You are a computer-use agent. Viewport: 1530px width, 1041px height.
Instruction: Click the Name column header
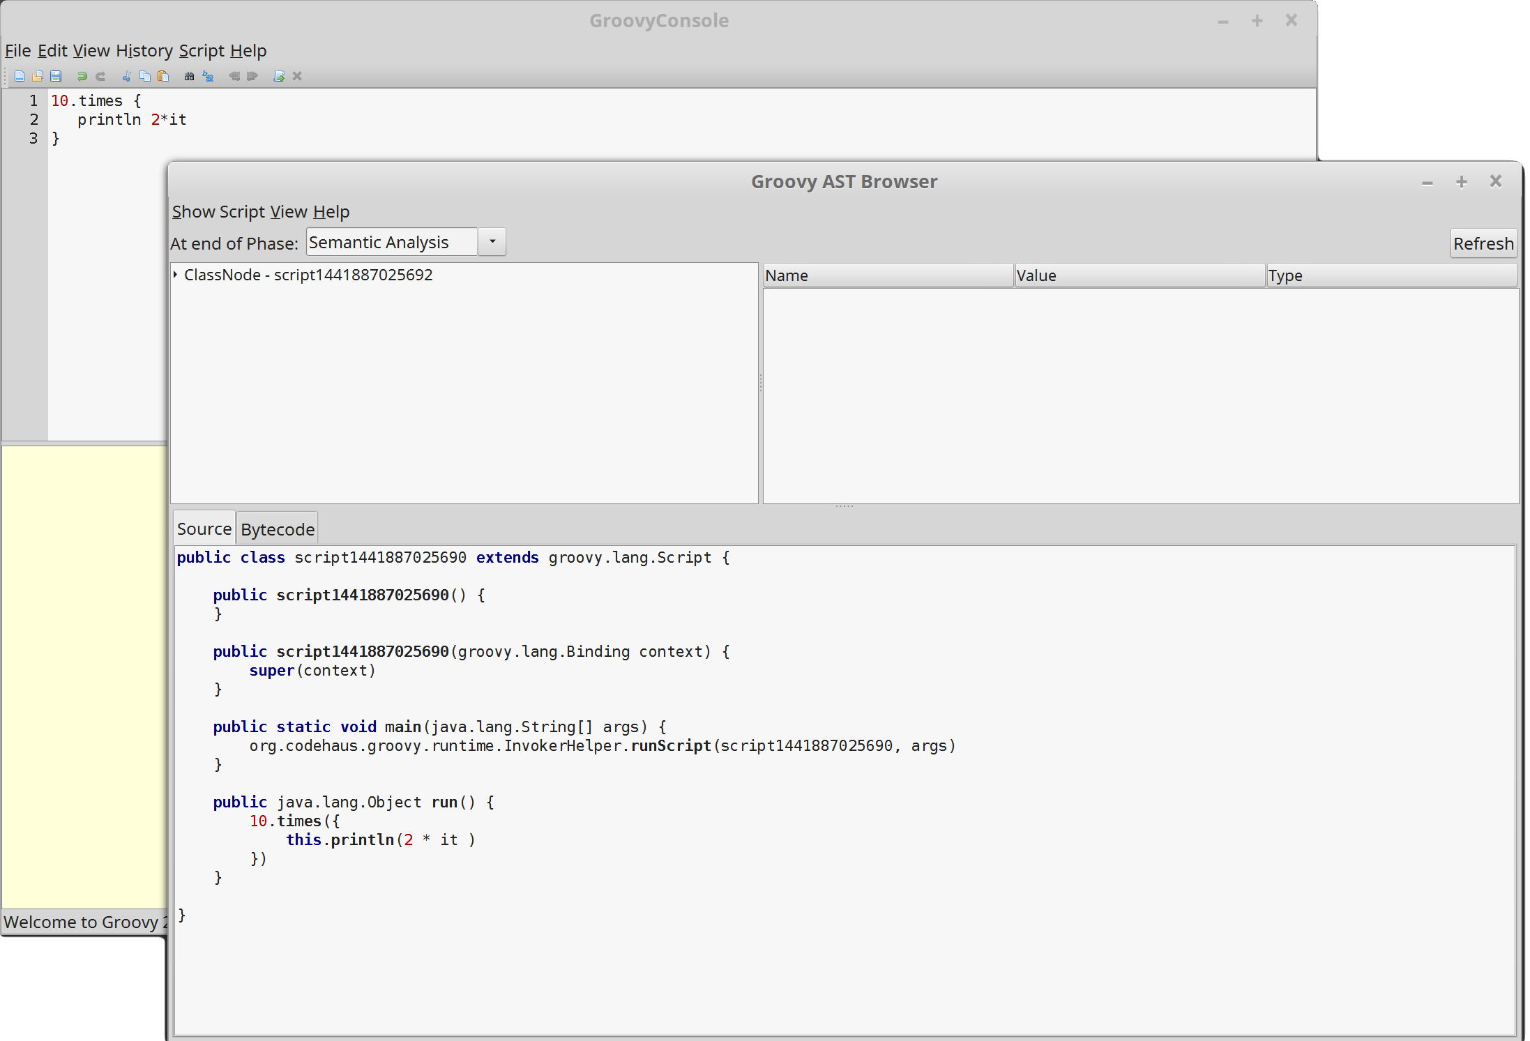[887, 275]
